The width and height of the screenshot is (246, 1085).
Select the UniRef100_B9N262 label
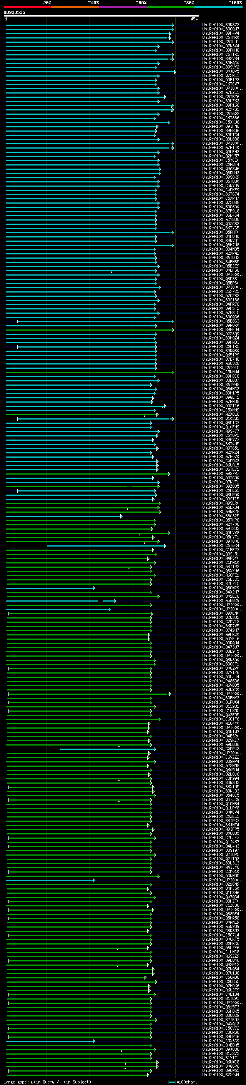pyautogui.click(x=221, y=101)
